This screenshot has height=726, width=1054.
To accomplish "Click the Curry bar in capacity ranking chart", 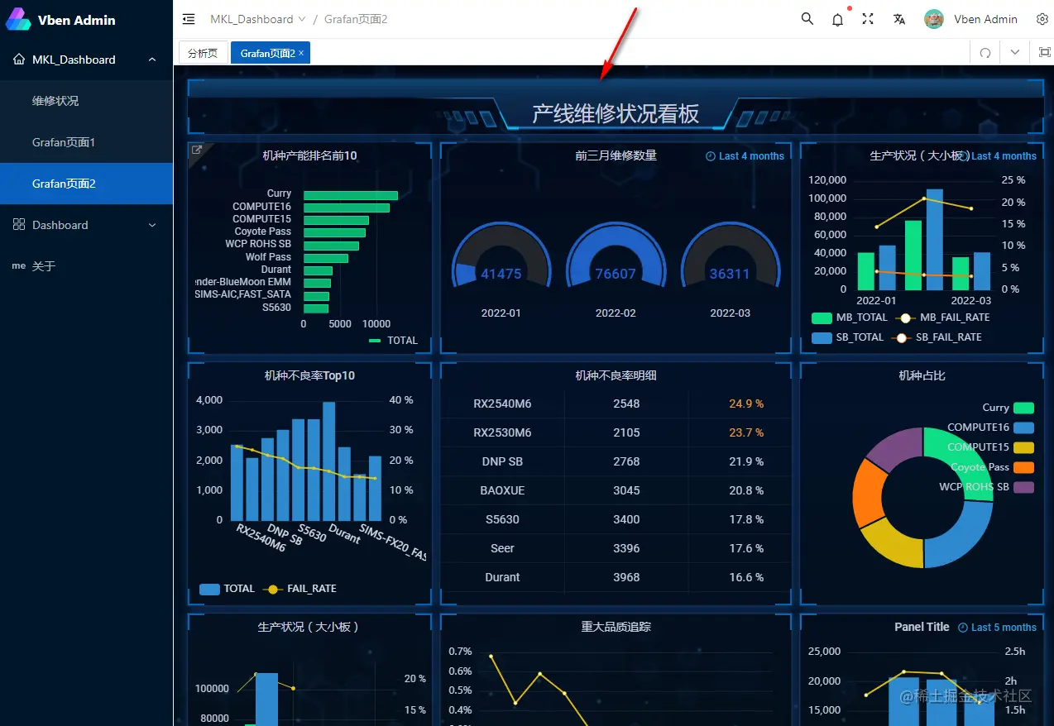I will click(351, 195).
